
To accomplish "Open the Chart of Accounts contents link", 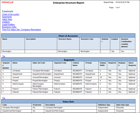I will (x=10, y=14).
